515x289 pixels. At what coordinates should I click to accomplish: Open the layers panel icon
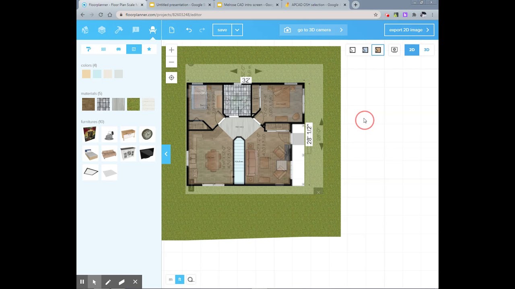pos(102,30)
